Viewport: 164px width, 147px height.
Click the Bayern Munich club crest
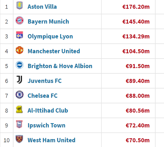[x=19, y=21]
